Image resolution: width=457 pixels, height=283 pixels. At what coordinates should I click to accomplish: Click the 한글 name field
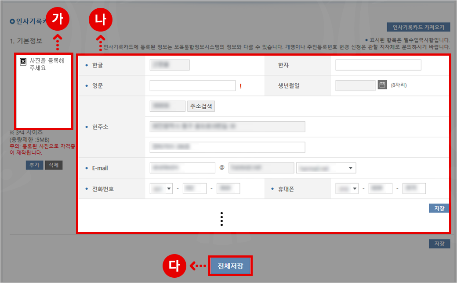coord(170,65)
